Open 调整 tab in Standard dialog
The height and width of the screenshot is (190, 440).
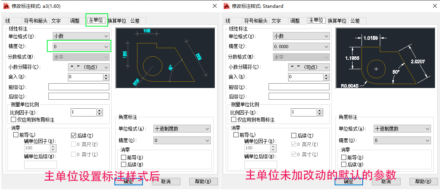click(x=297, y=21)
